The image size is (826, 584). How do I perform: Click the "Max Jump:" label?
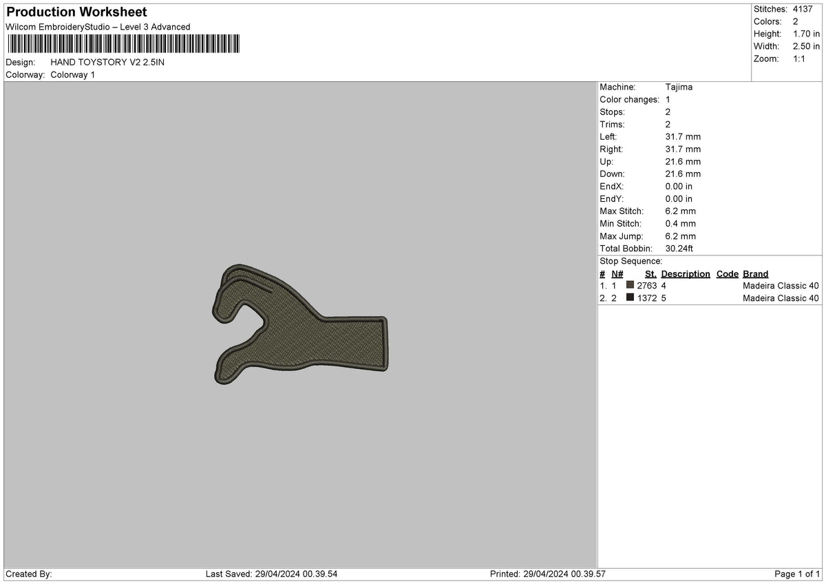click(621, 236)
